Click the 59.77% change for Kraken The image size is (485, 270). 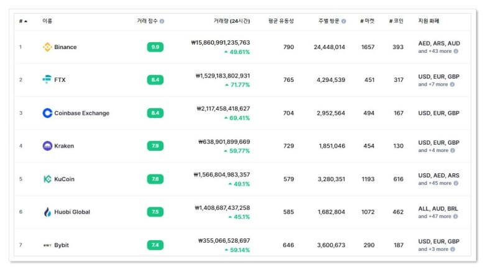coord(237,151)
